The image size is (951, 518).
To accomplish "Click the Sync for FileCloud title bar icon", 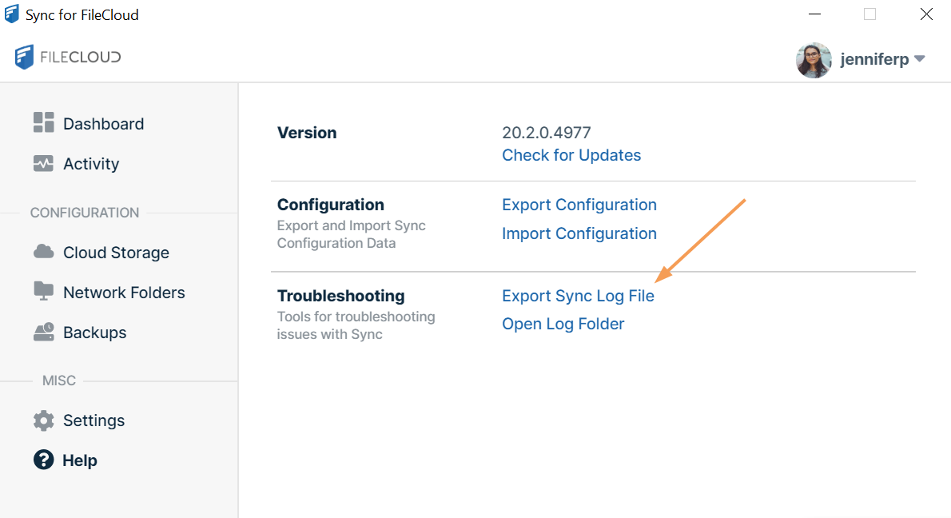I will coord(13,14).
